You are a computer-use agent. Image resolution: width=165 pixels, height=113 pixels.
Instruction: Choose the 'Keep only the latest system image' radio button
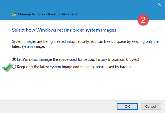click(14, 66)
